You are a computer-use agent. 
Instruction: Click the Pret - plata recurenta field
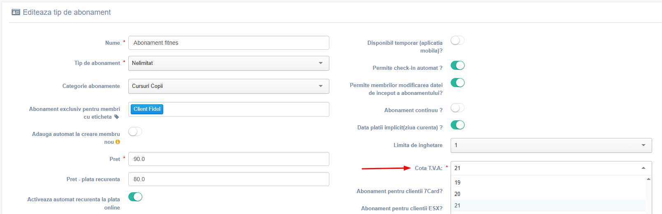pyautogui.click(x=229, y=179)
